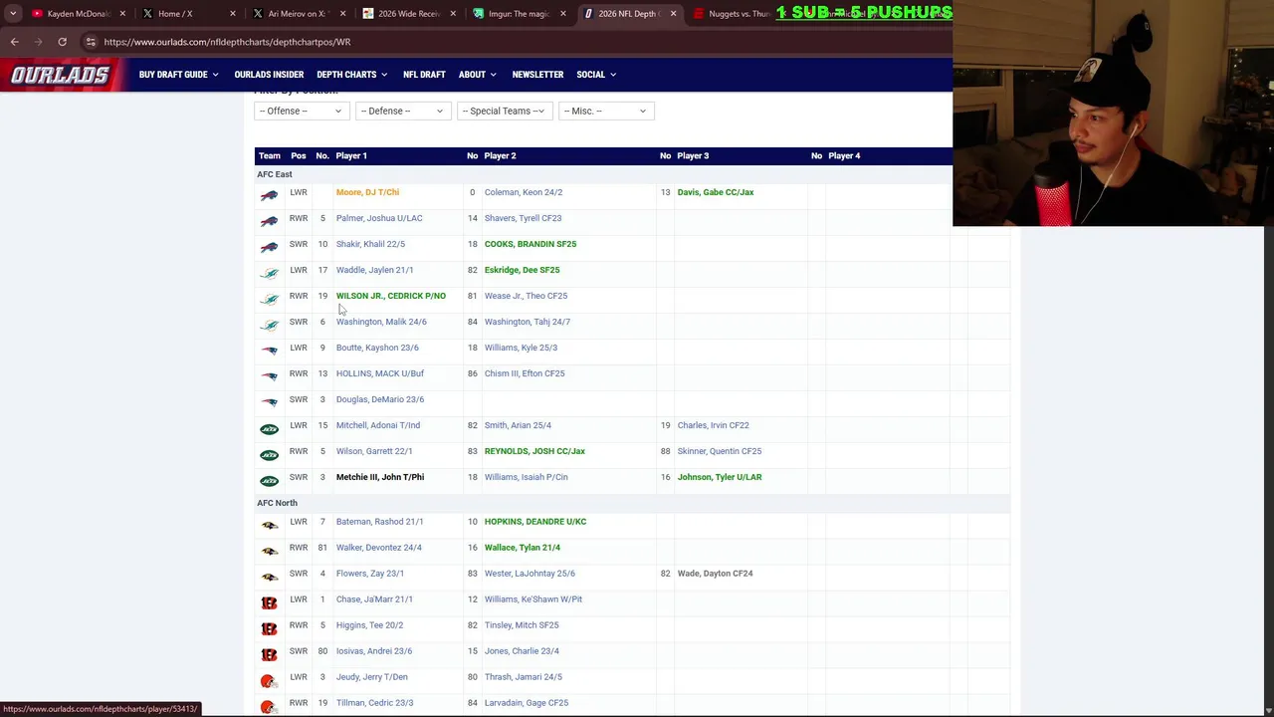This screenshot has width=1274, height=717.
Task: Open the NFL Draft menu item
Action: tap(424, 75)
